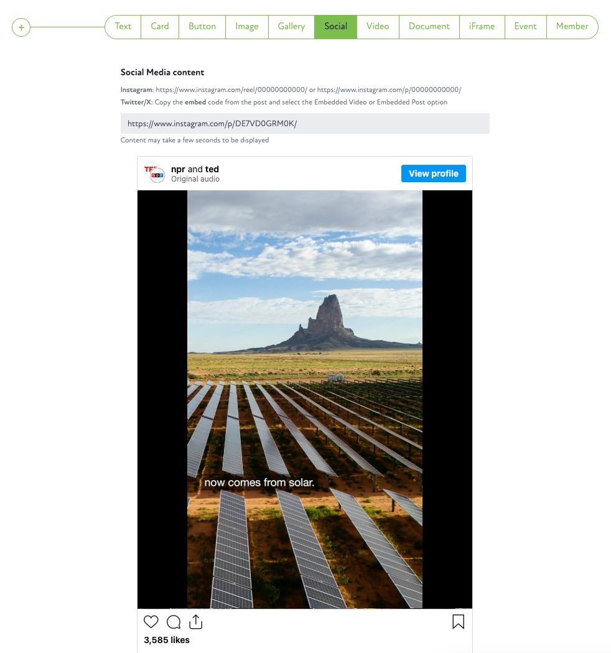Click the green plus add-block icon
Viewport: 611px width, 653px height.
tap(21, 27)
